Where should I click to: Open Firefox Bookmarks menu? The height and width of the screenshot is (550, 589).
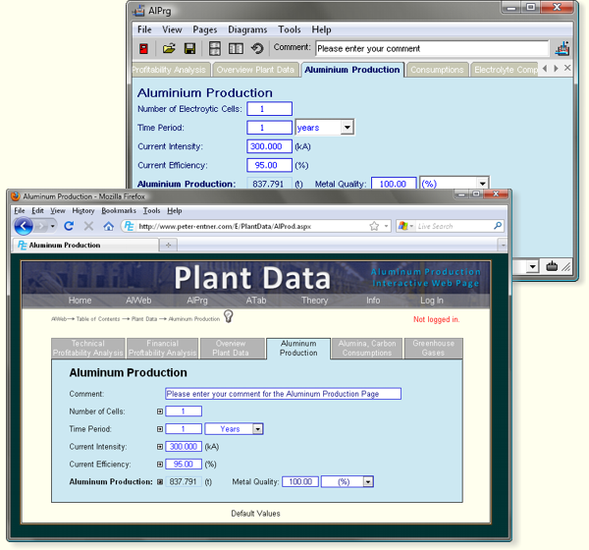tap(119, 210)
